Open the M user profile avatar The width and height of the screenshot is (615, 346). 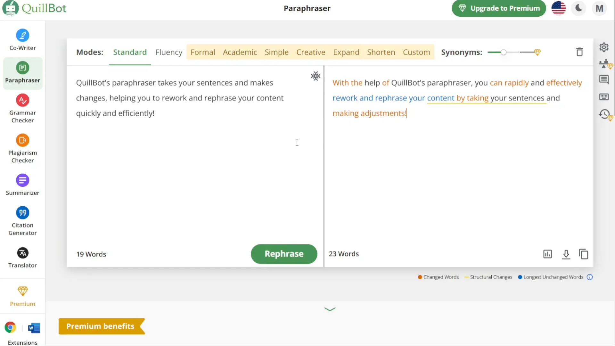tap(599, 8)
